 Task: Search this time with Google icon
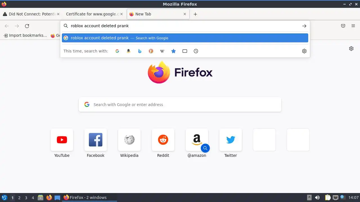point(117,51)
